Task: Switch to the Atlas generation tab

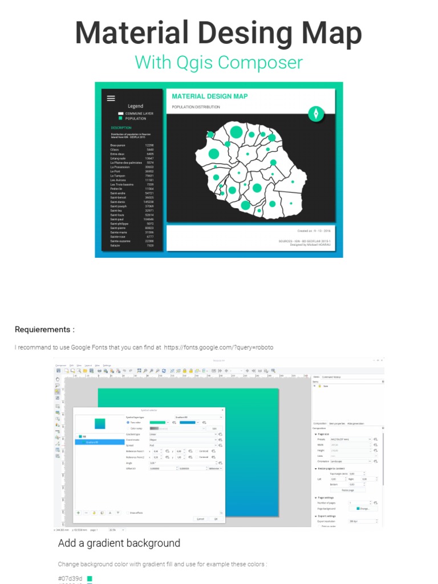Action: pos(356,424)
